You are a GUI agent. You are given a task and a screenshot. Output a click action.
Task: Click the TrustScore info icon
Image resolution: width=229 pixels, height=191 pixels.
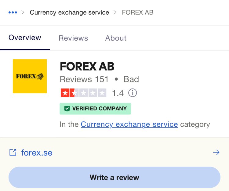point(133,93)
